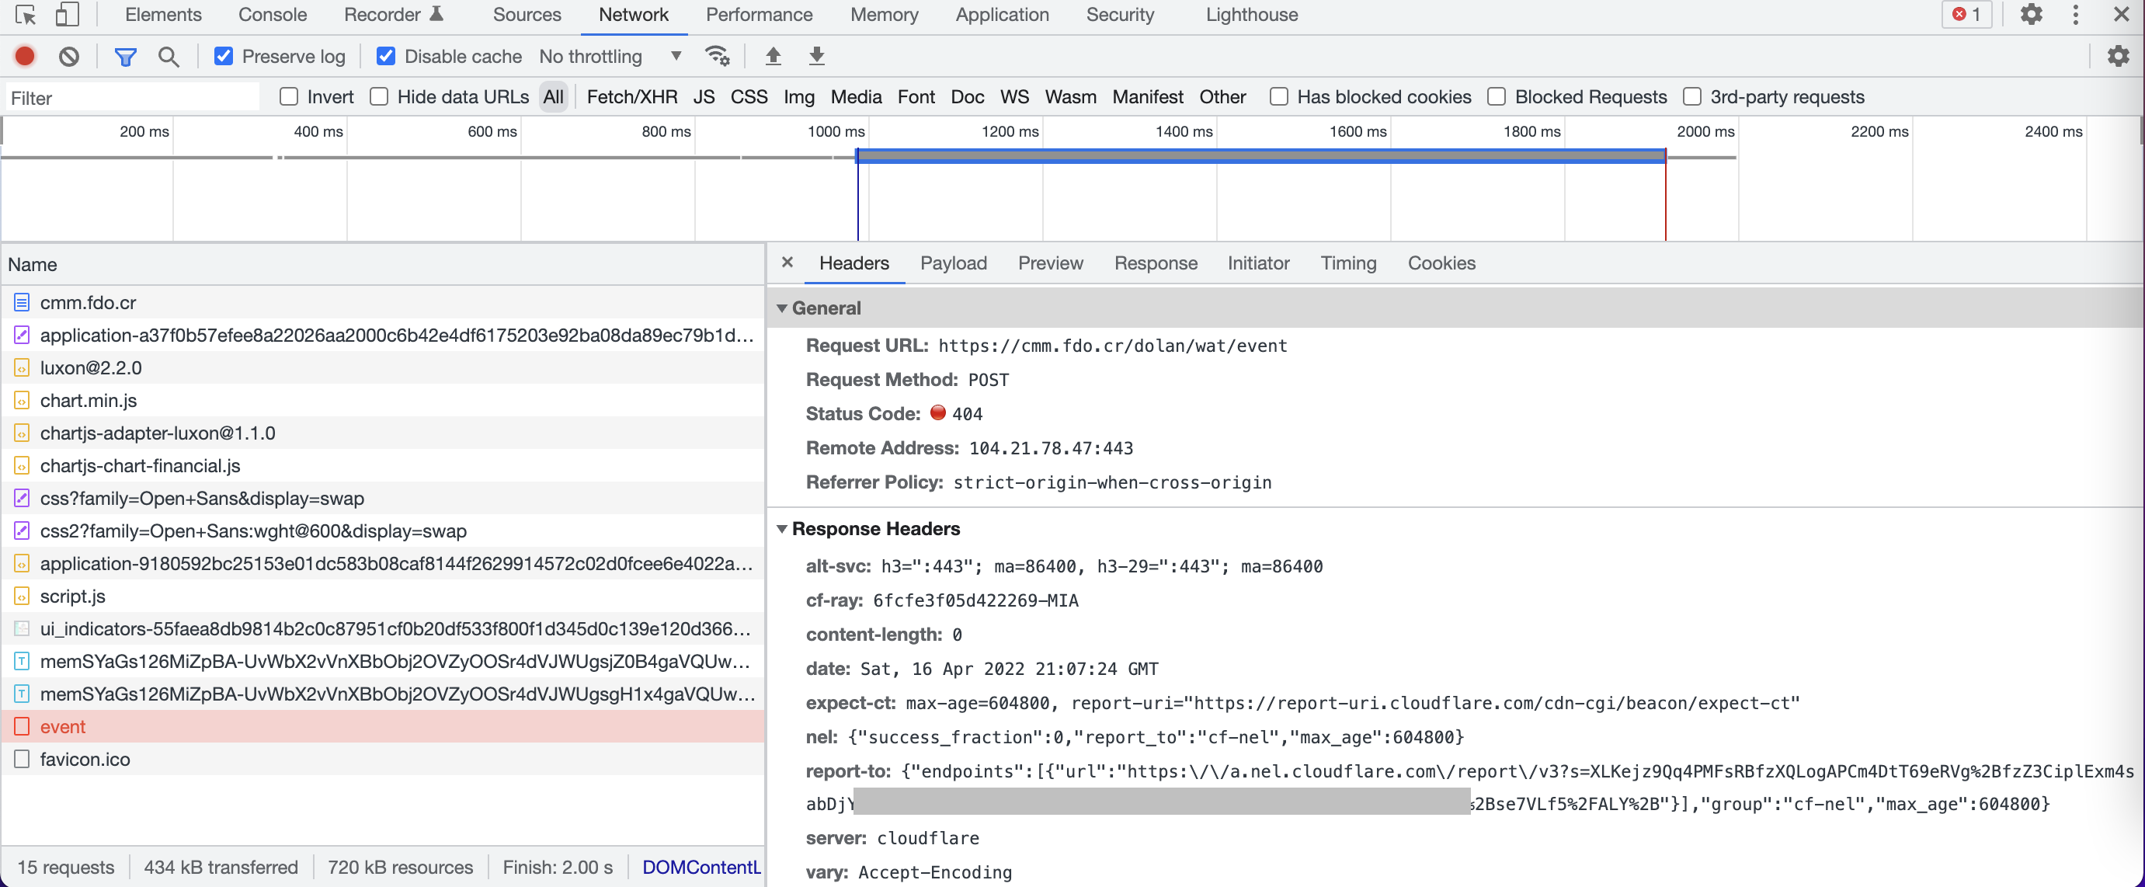Collapse the General section
The height and width of the screenshot is (887, 2145).
[782, 308]
